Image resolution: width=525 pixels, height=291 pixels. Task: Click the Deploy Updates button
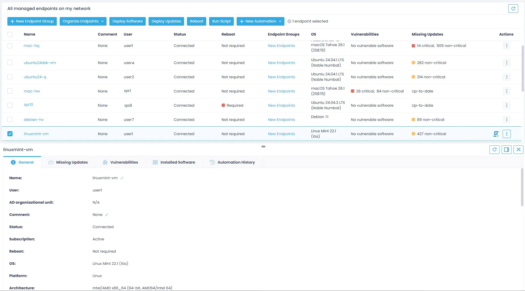tap(166, 21)
